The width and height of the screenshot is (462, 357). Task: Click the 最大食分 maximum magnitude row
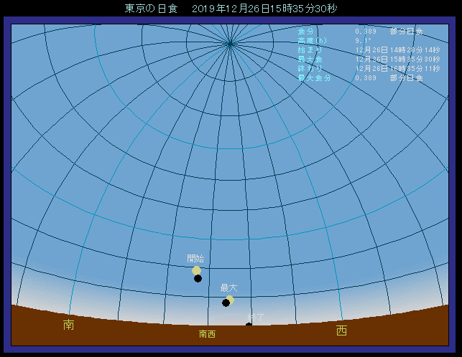pos(360,77)
